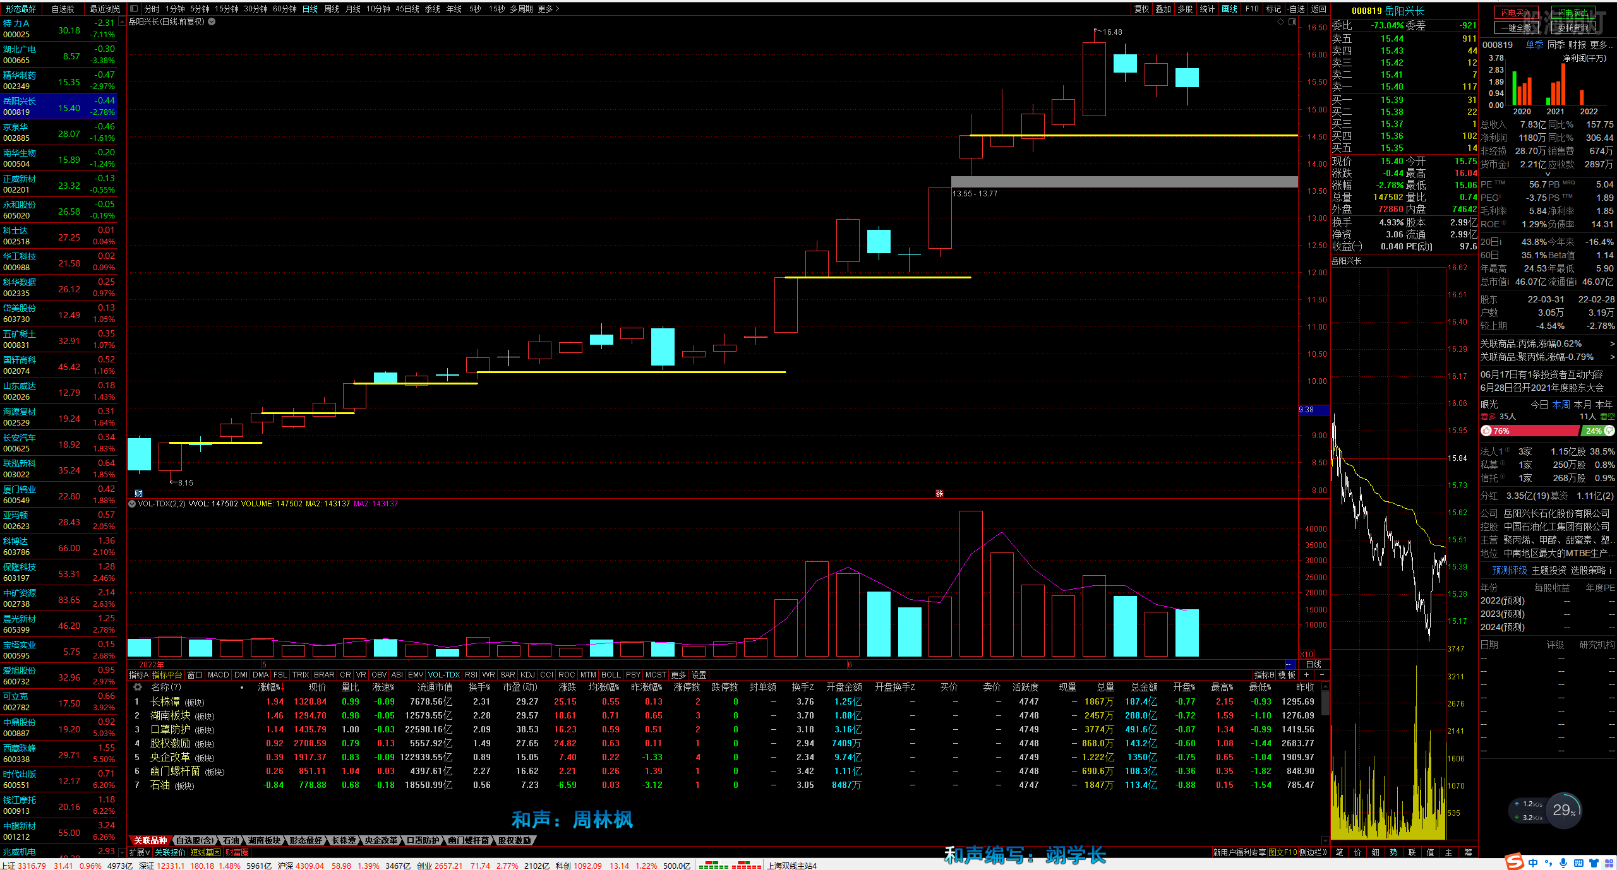Select the 势 trend tab

(1393, 852)
